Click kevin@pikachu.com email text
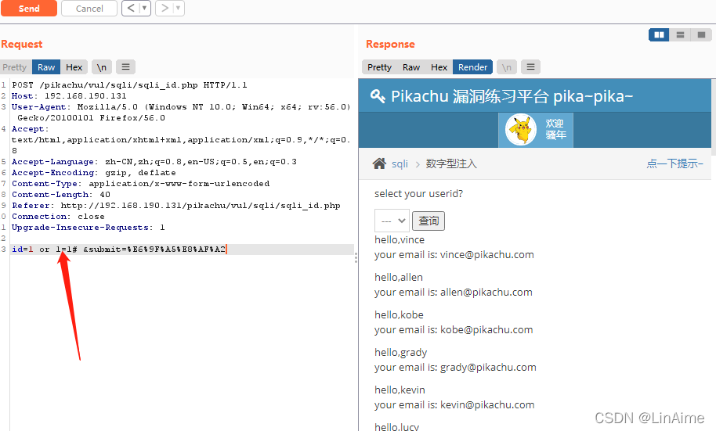 487,404
